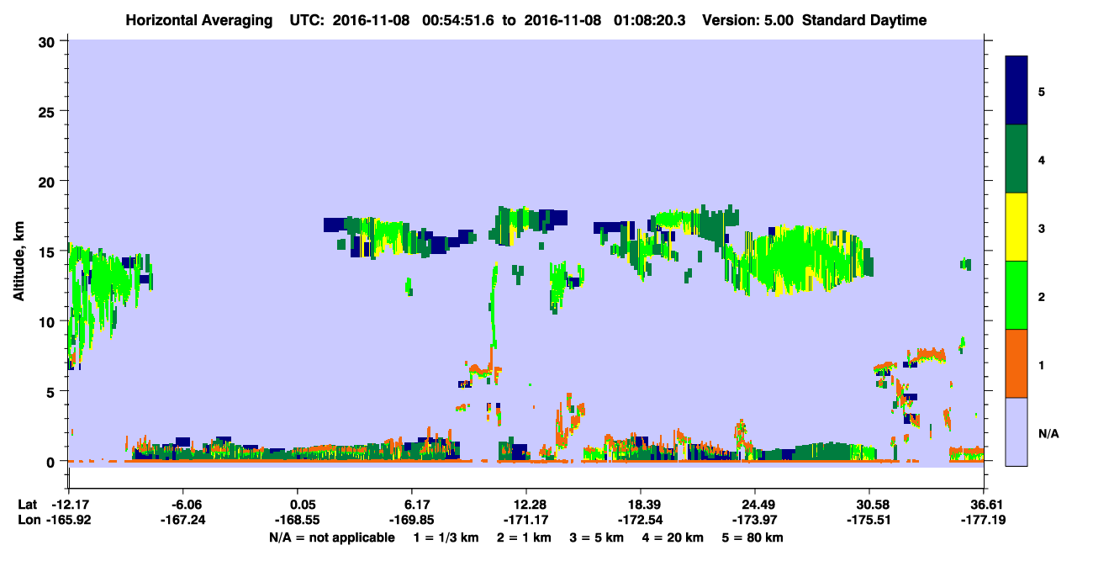
Task: Click the '2 = 1 km' legend entry
Action: 525,537
